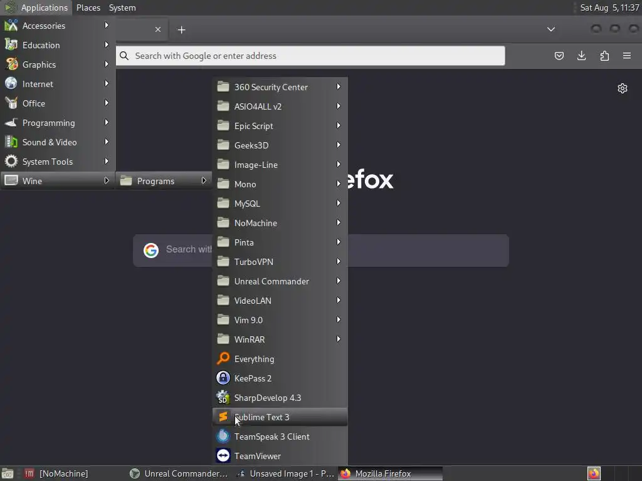Switch to Unreal Commander taskbar window
642x481 pixels.
coord(179,473)
